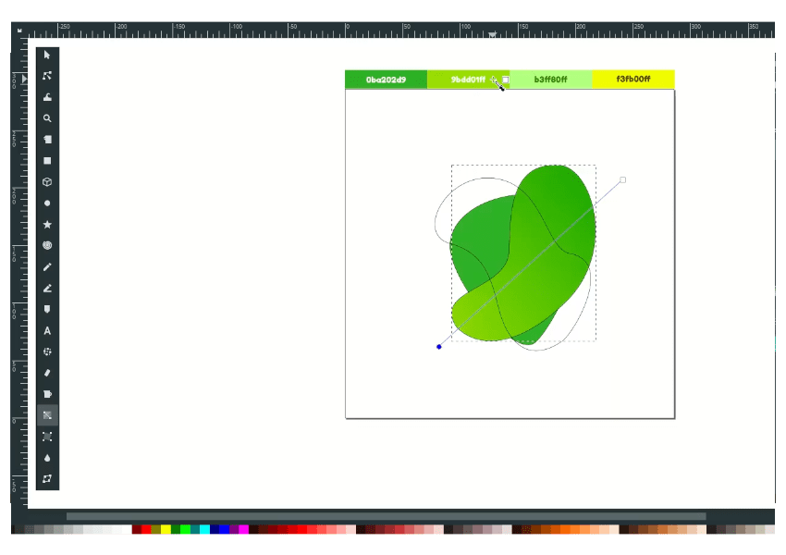Pick the Dropper color picker tool

[x=47, y=458]
